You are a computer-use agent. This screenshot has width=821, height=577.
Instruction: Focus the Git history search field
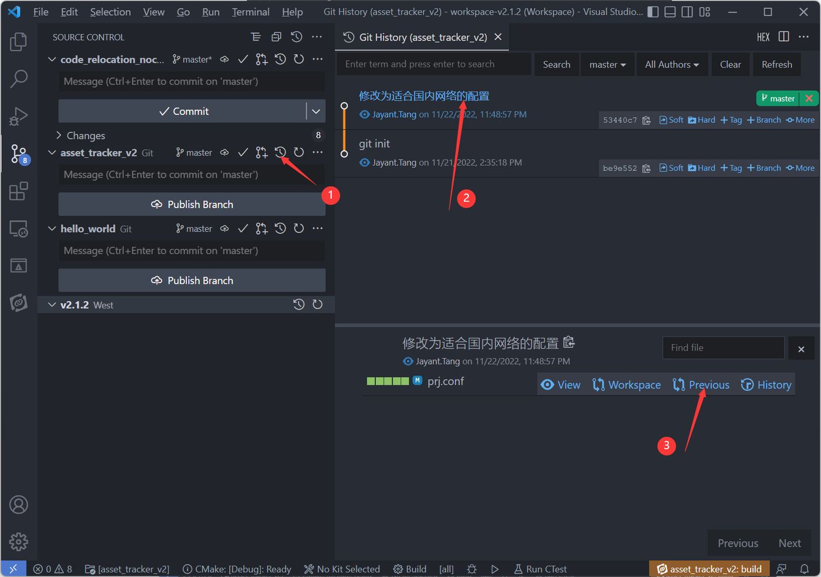tap(434, 65)
